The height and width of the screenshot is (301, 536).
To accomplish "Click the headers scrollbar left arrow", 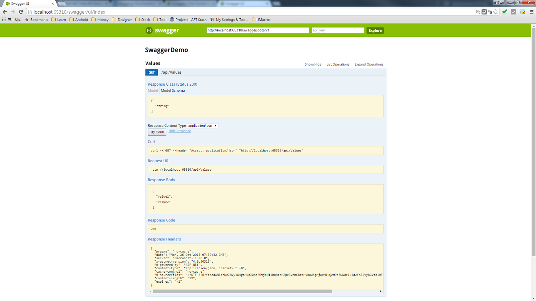I will pyautogui.click(x=150, y=291).
